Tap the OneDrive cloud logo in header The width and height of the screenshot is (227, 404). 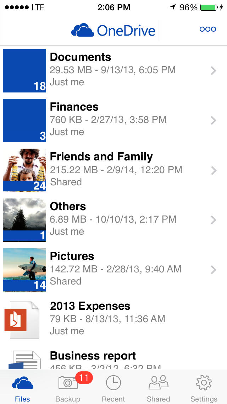click(83, 30)
